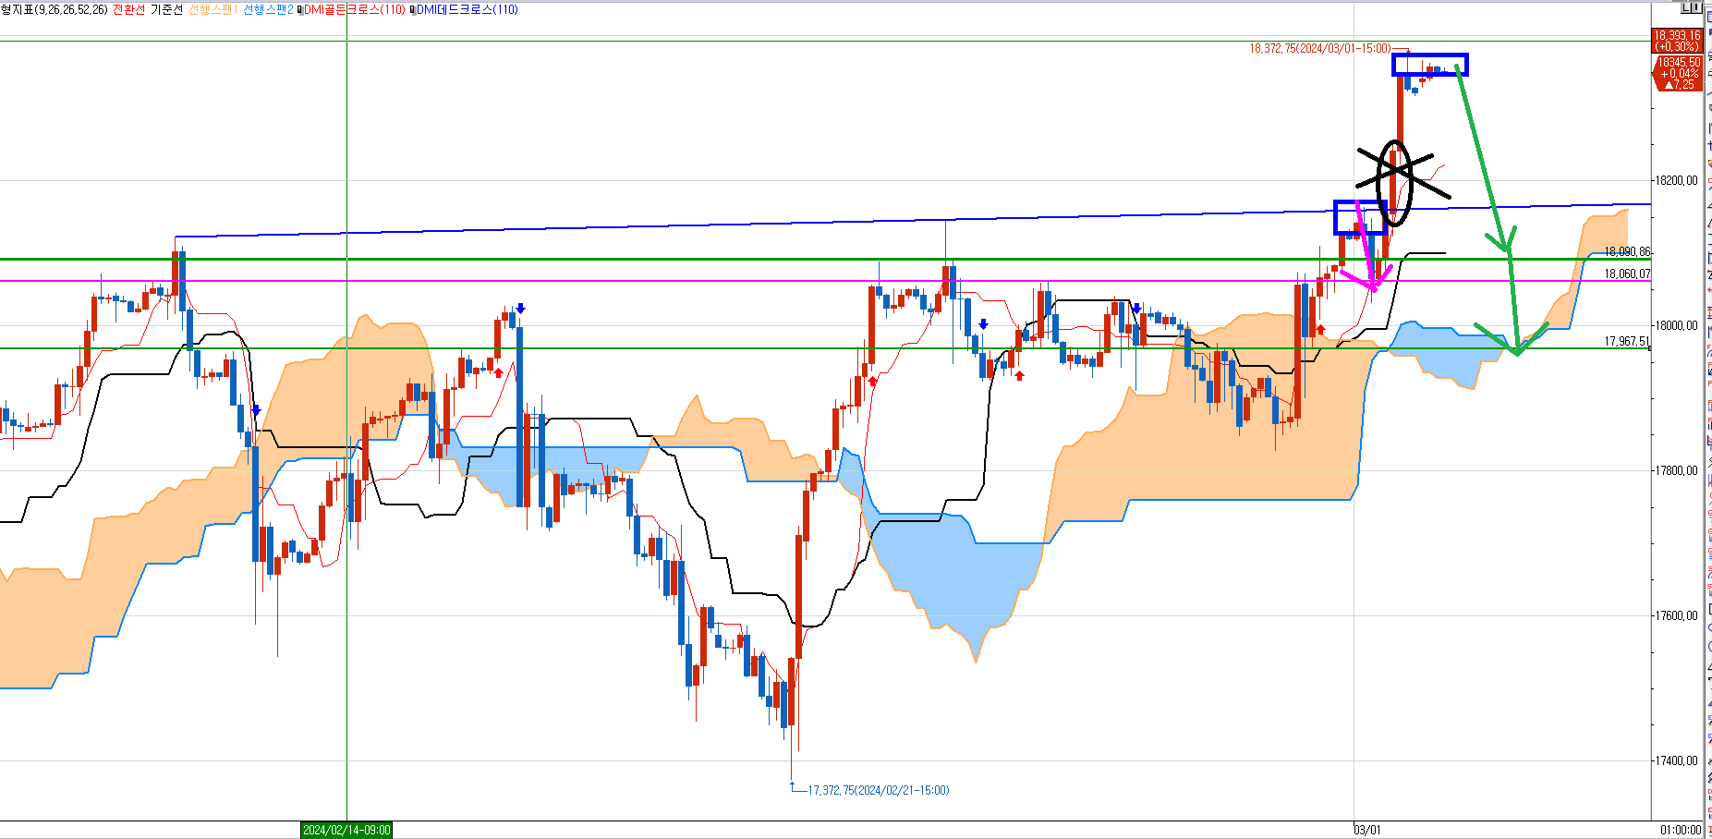Click the I button above the price axis
The height and width of the screenshot is (839, 1712).
point(1696,7)
